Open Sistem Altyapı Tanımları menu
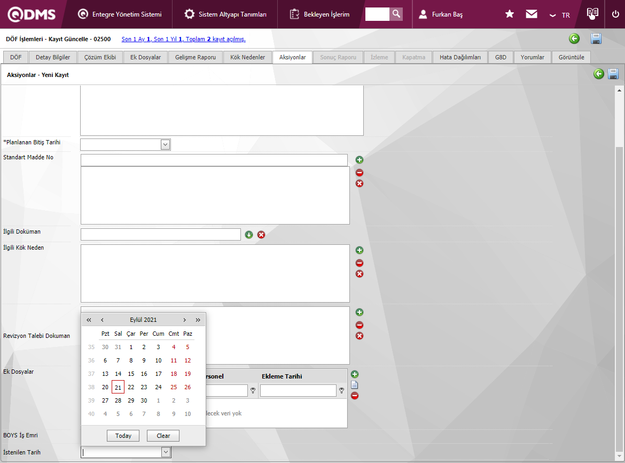This screenshot has height=463, width=625. pos(225,14)
